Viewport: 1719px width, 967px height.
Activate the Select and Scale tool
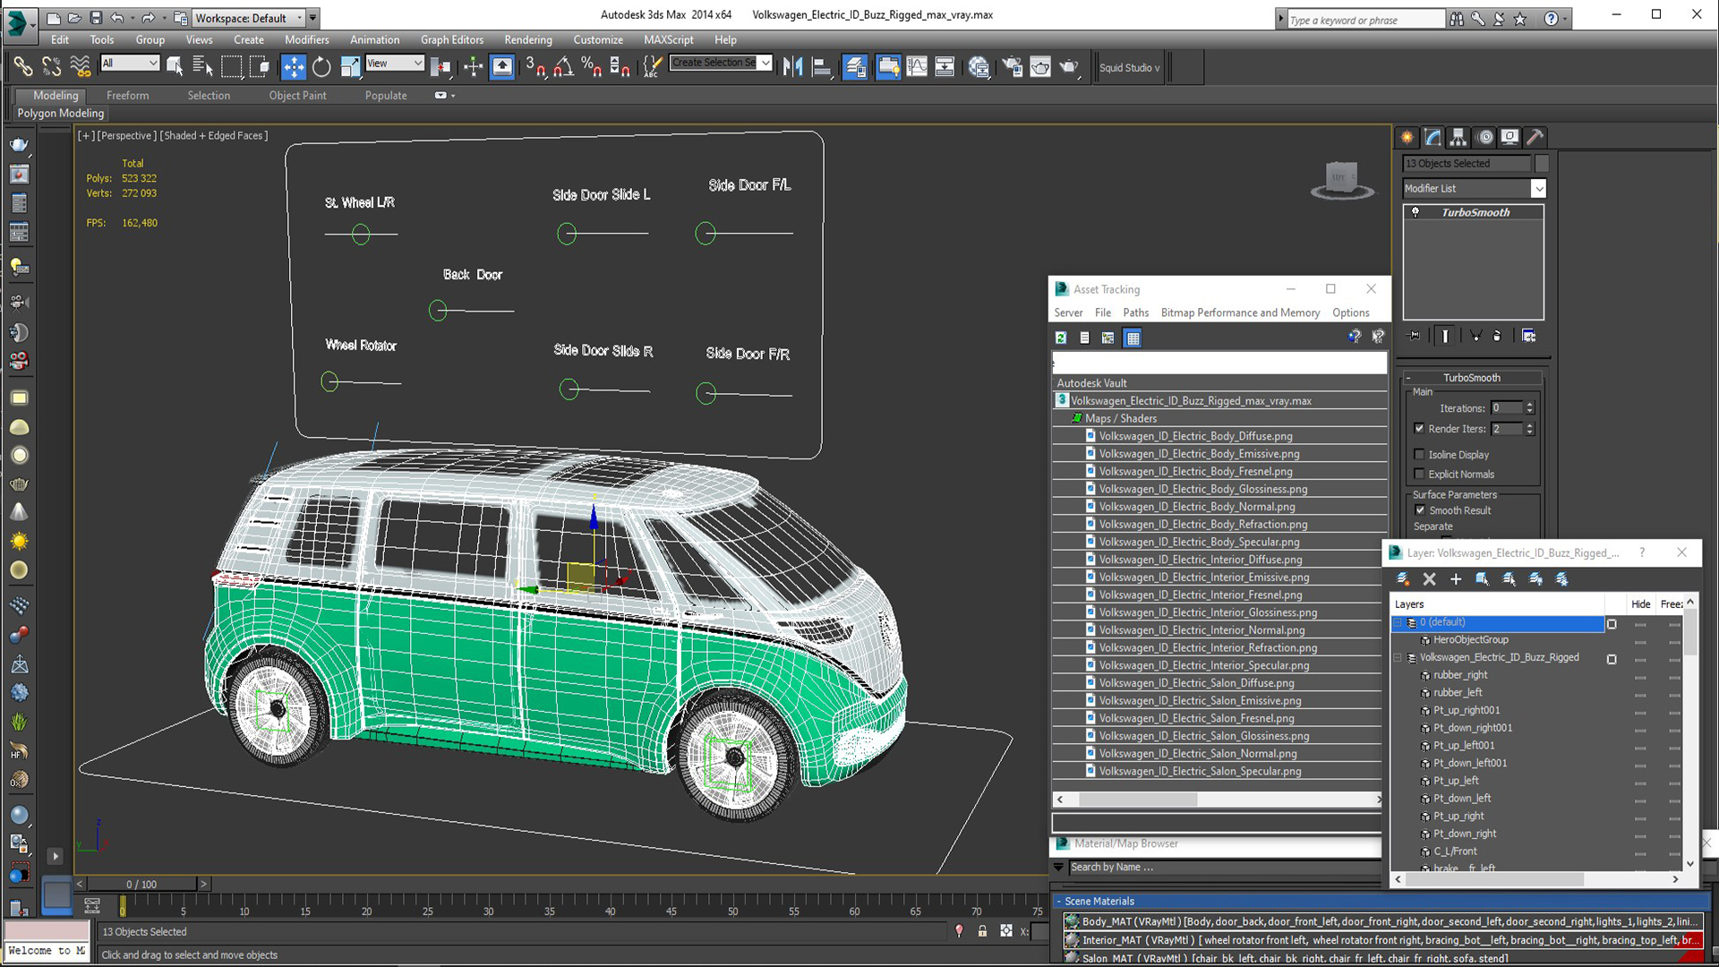coord(350,66)
